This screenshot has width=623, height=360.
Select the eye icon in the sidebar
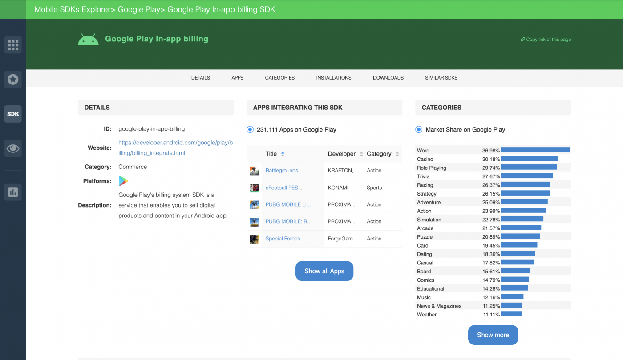[13, 148]
